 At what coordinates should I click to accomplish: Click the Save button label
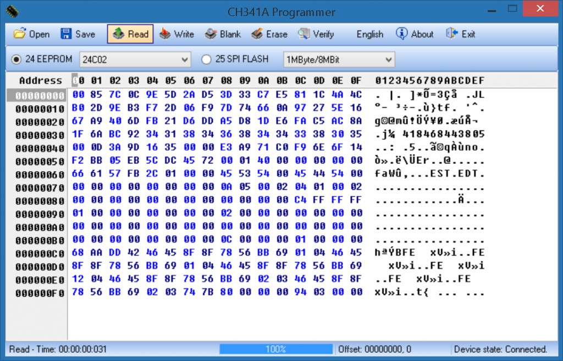85,34
